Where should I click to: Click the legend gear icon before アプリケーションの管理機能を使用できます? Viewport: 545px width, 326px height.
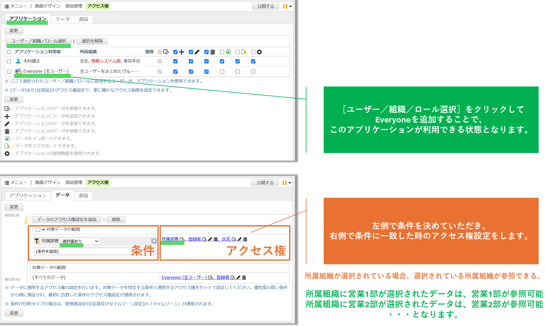(7, 154)
